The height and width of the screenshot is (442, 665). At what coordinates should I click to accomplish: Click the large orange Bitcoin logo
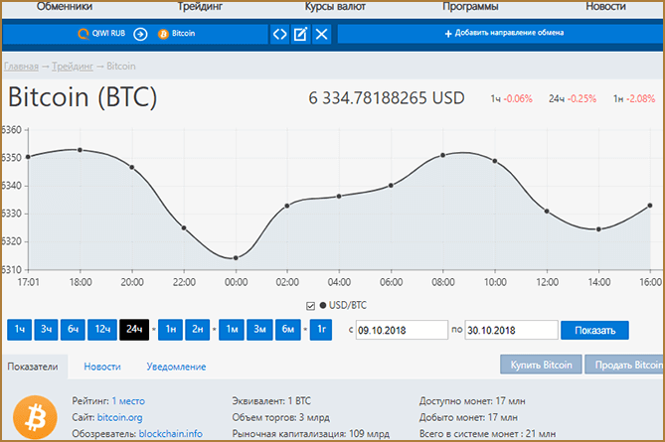coord(35,417)
